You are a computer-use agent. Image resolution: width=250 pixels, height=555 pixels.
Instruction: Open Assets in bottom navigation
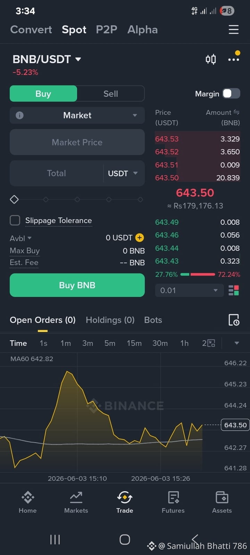[x=222, y=502]
